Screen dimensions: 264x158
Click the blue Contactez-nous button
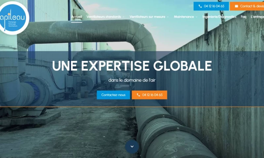113,95
